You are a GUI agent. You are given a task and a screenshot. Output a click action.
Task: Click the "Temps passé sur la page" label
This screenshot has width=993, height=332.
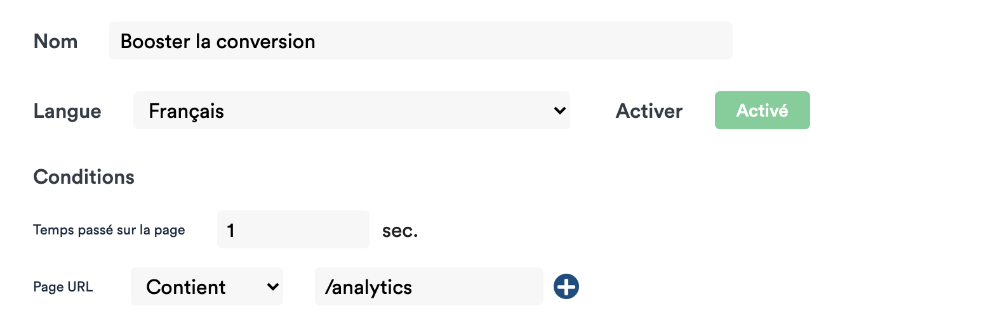click(x=109, y=230)
